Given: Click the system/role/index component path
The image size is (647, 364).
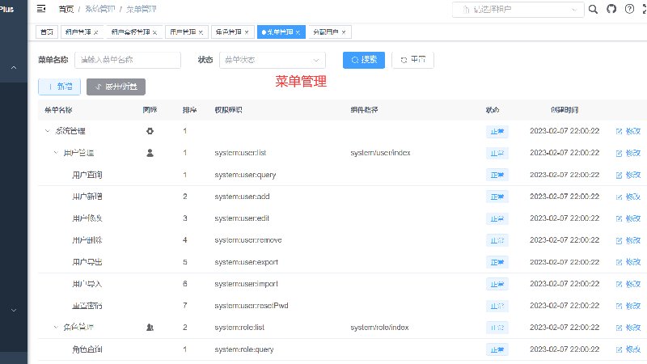Looking at the screenshot, I should click(x=379, y=328).
